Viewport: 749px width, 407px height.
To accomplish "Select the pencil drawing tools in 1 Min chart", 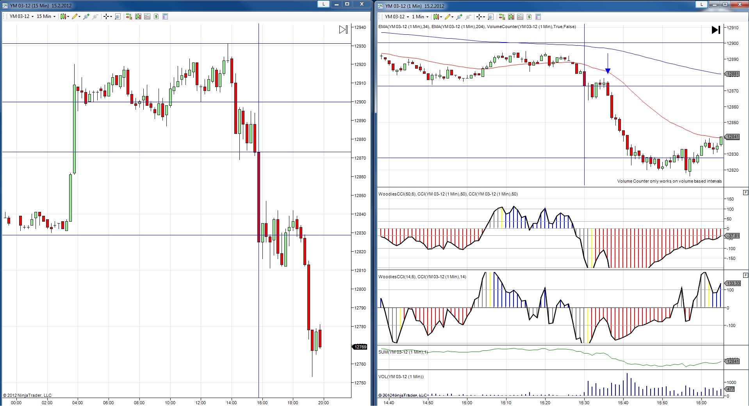I will pyautogui.click(x=448, y=17).
